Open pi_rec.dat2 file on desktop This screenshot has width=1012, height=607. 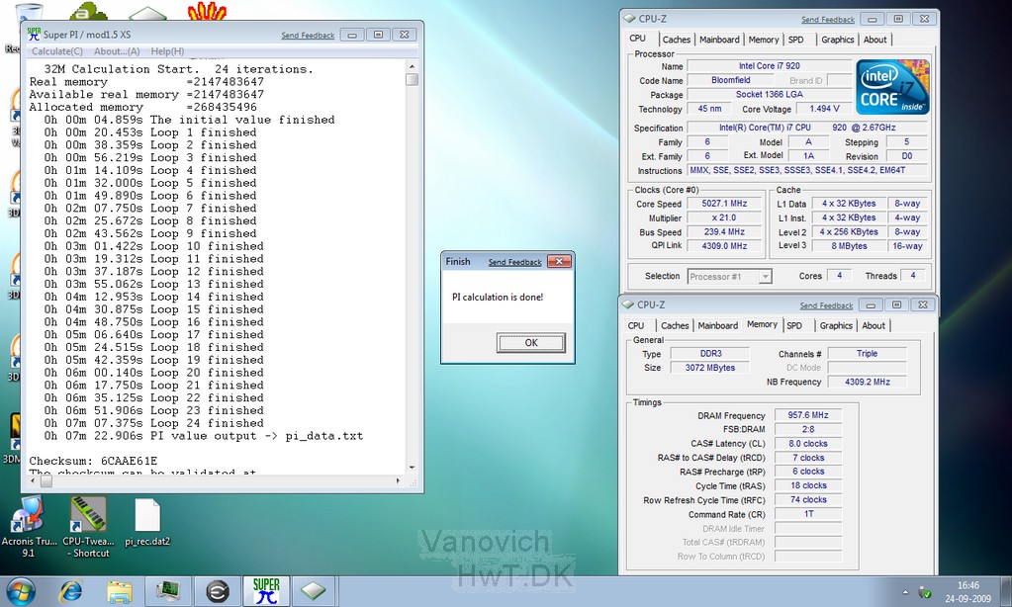coord(147,523)
